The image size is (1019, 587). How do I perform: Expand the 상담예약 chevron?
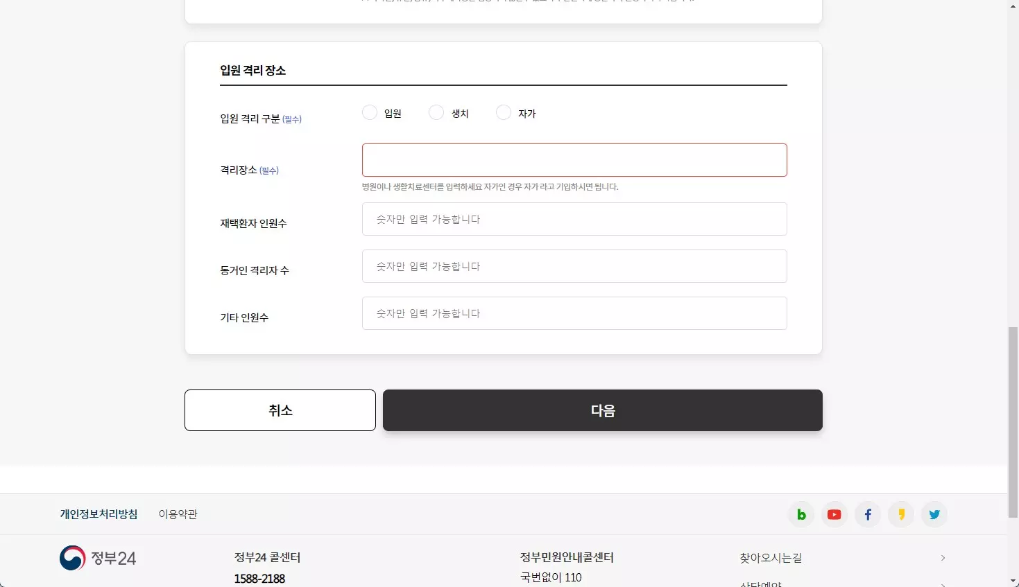click(943, 584)
